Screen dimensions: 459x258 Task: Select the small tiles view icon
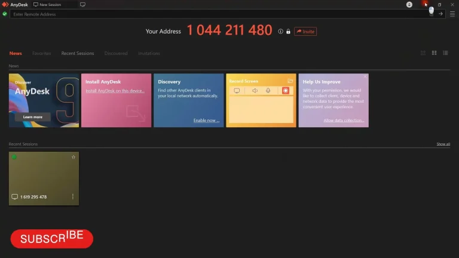point(434,53)
